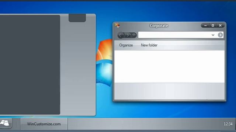Viewport: 236px width, 132px height.
Task: Click the Corporate window title icon
Action: [117, 25]
